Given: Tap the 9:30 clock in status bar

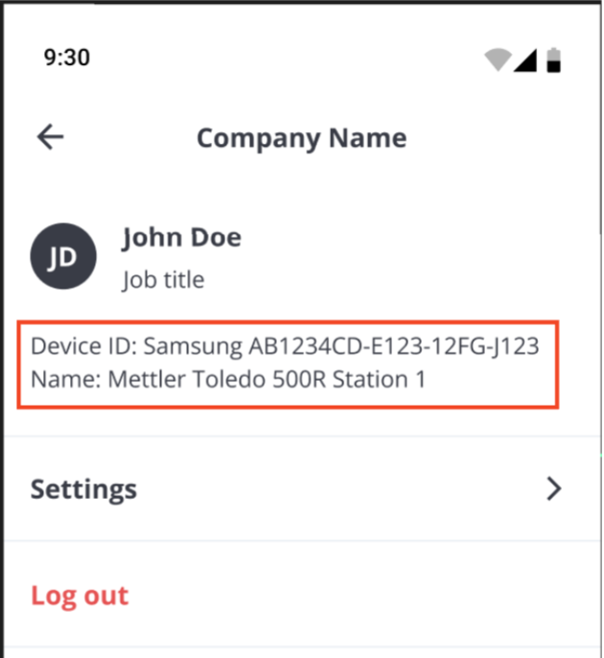Looking at the screenshot, I should pos(67,58).
